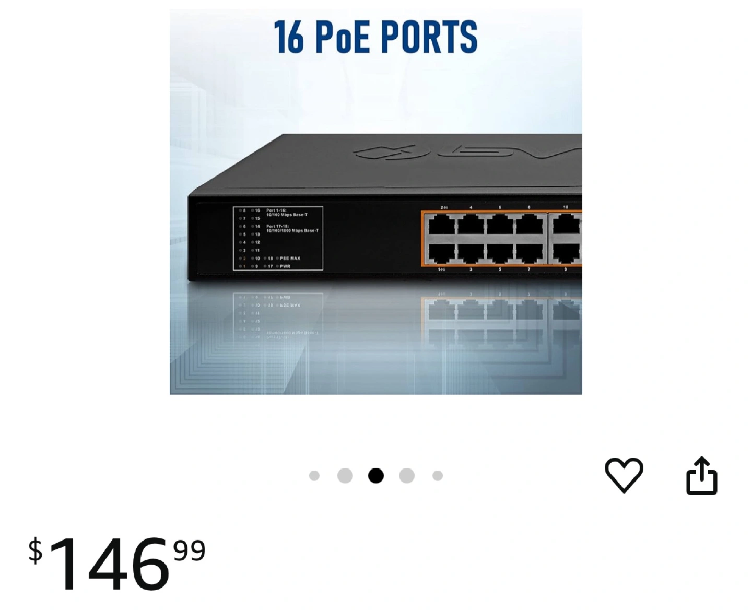752x610 pixels.
Task: Add item to wishlist with heart icon
Action: click(x=624, y=475)
